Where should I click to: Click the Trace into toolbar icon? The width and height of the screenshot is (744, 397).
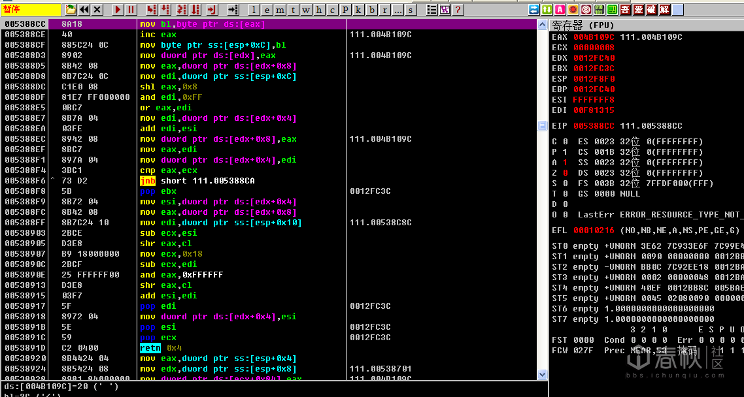click(x=182, y=10)
